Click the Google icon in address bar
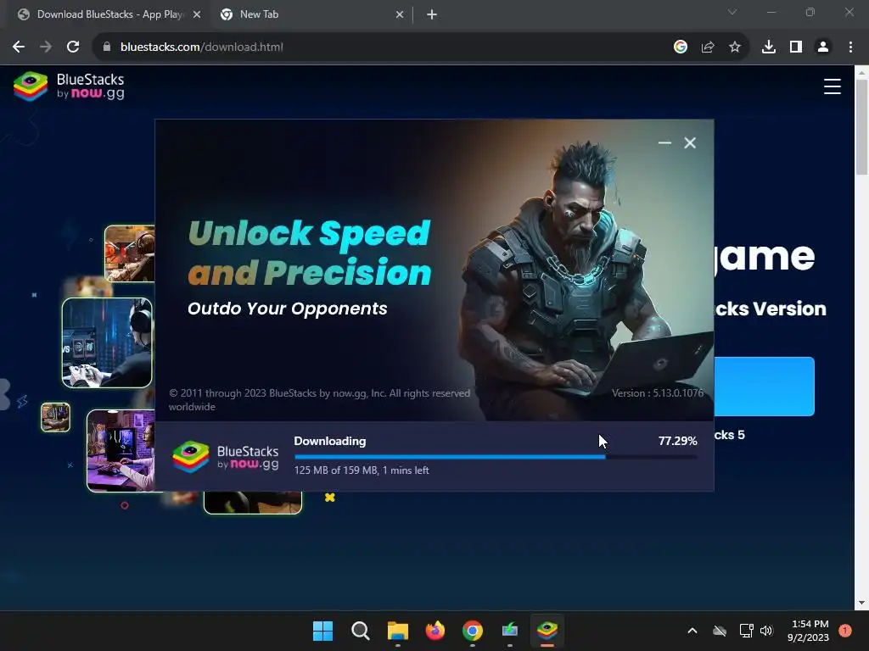The image size is (869, 651). coord(681,47)
